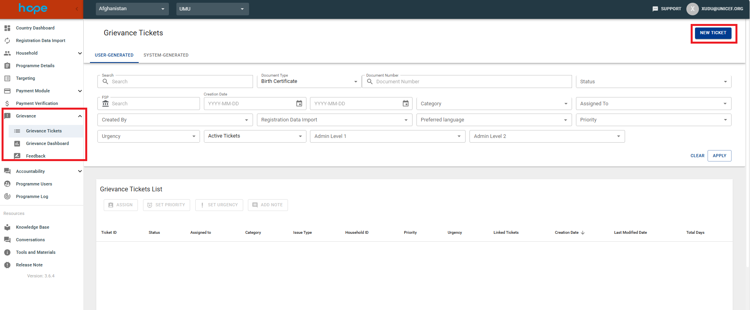The width and height of the screenshot is (750, 310).
Task: Click the Payment Verification dollar icon
Action: point(7,103)
